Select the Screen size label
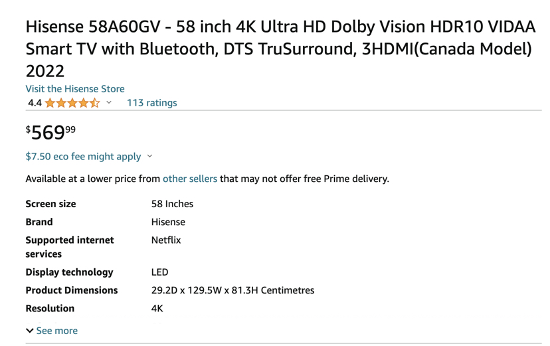The image size is (550, 346). [x=50, y=204]
